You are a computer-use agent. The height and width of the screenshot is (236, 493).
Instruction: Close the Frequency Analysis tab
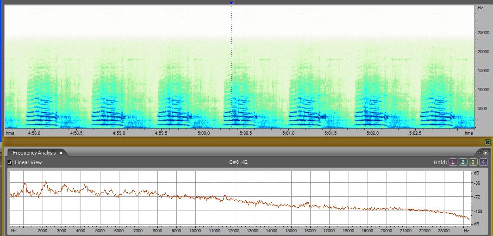pos(61,153)
